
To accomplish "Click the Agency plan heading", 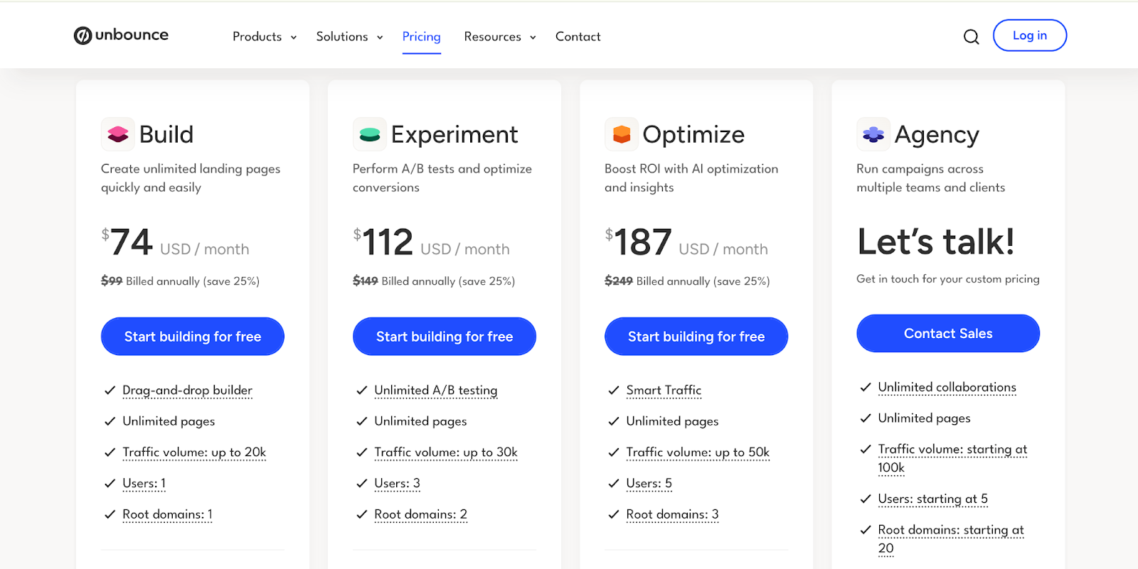I will pos(937,134).
